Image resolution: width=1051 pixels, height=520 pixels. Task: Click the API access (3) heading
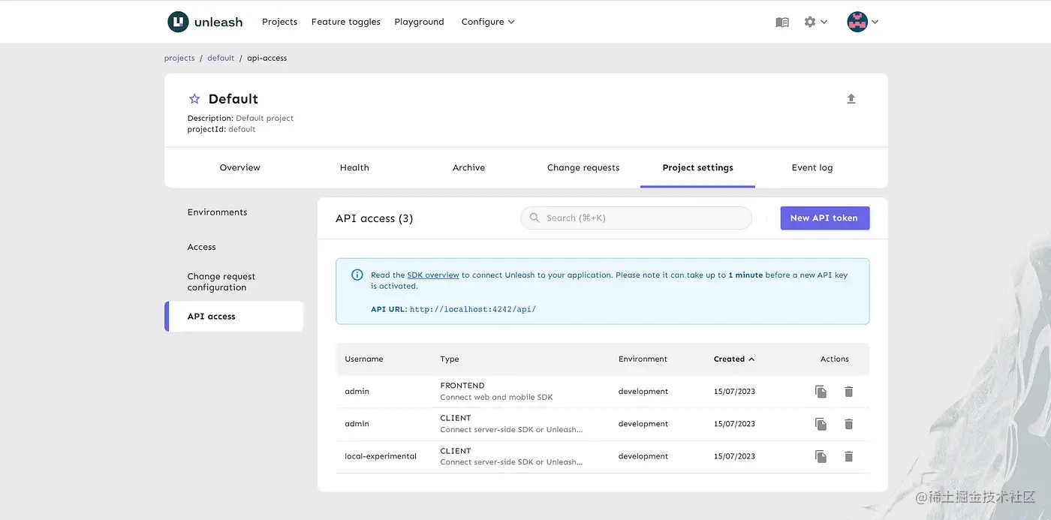coord(374,218)
